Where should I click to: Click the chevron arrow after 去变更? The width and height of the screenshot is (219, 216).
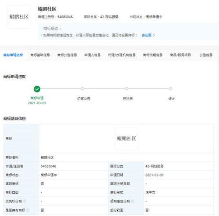tap(154, 35)
